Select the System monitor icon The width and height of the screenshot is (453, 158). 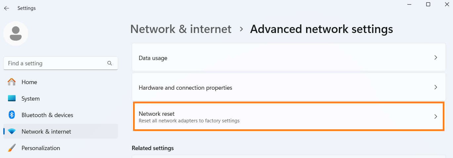point(12,99)
